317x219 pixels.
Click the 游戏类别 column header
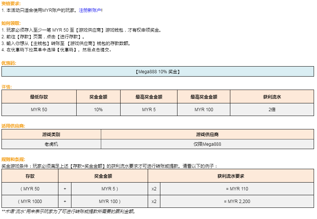[51, 134]
